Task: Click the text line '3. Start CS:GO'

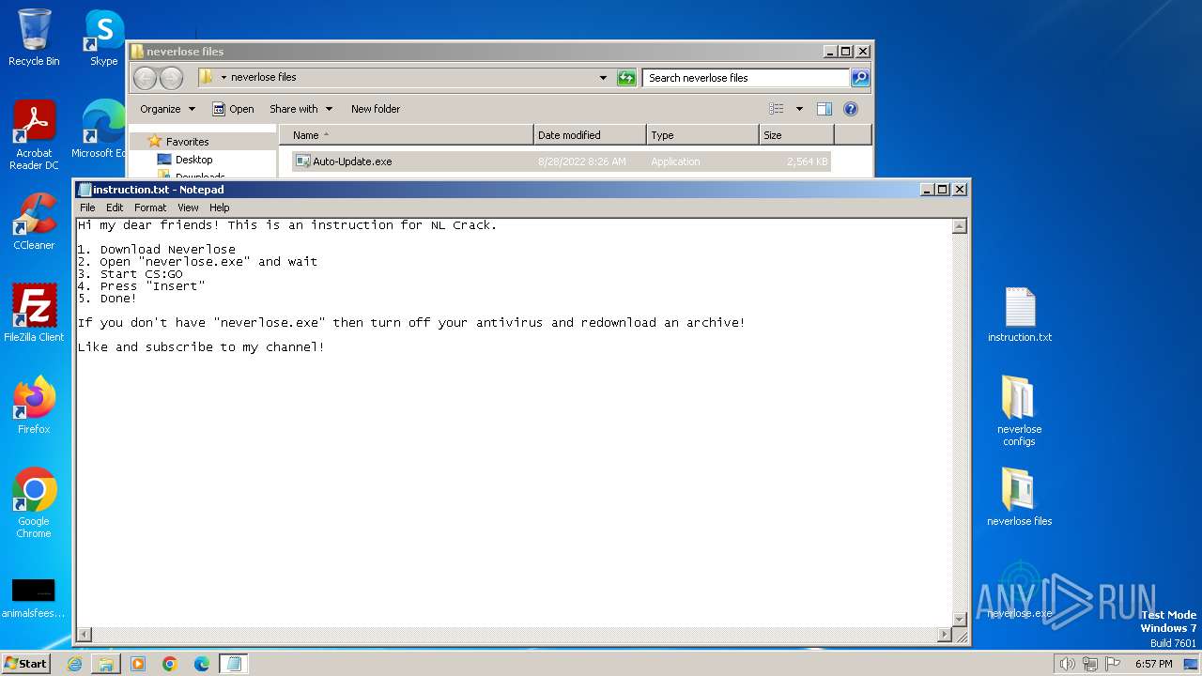Action: pyautogui.click(x=130, y=274)
